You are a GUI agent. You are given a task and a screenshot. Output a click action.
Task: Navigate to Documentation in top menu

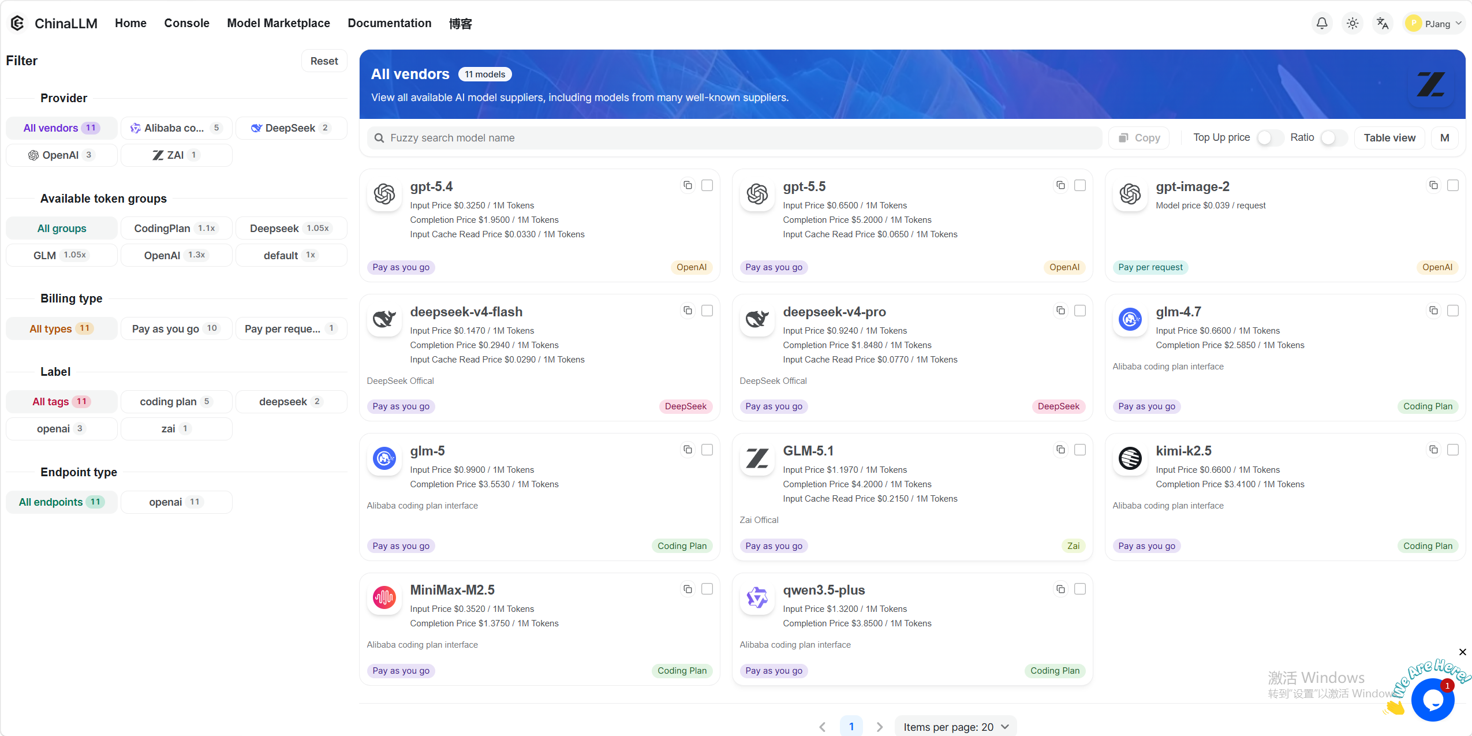coord(389,23)
